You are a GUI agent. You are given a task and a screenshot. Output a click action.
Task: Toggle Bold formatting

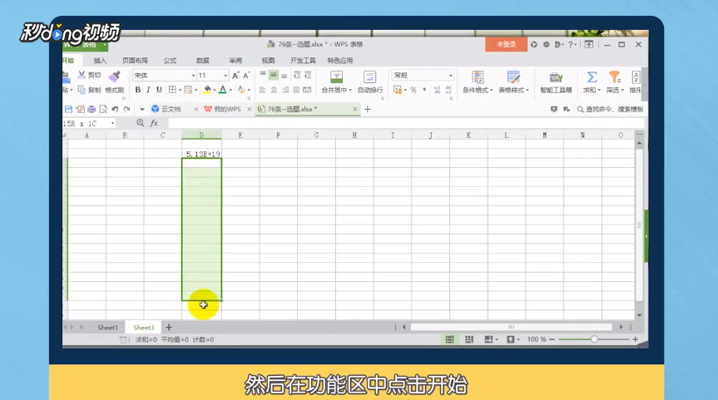pos(138,90)
